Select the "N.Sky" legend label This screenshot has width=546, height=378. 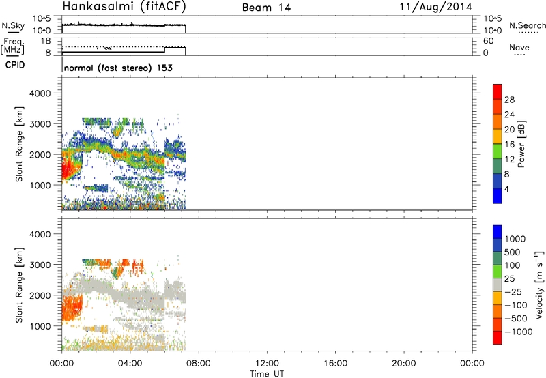click(13, 25)
